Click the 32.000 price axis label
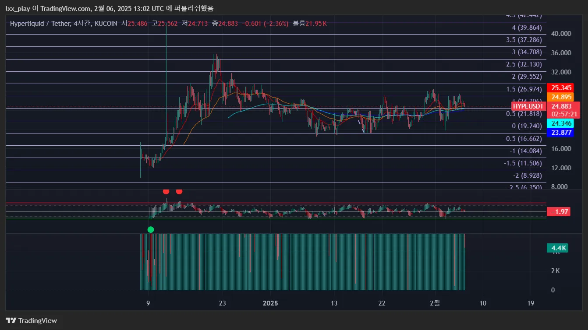Image resolution: width=588 pixels, height=330 pixels. [x=561, y=72]
